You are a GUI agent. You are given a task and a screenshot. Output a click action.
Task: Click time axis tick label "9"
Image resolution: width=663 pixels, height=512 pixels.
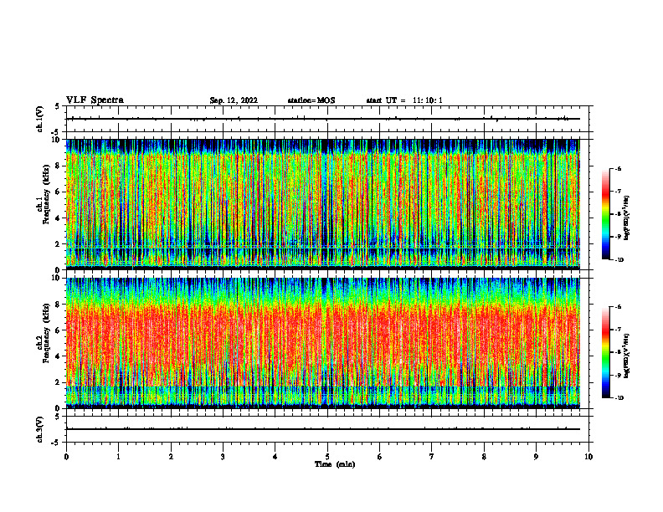536,457
